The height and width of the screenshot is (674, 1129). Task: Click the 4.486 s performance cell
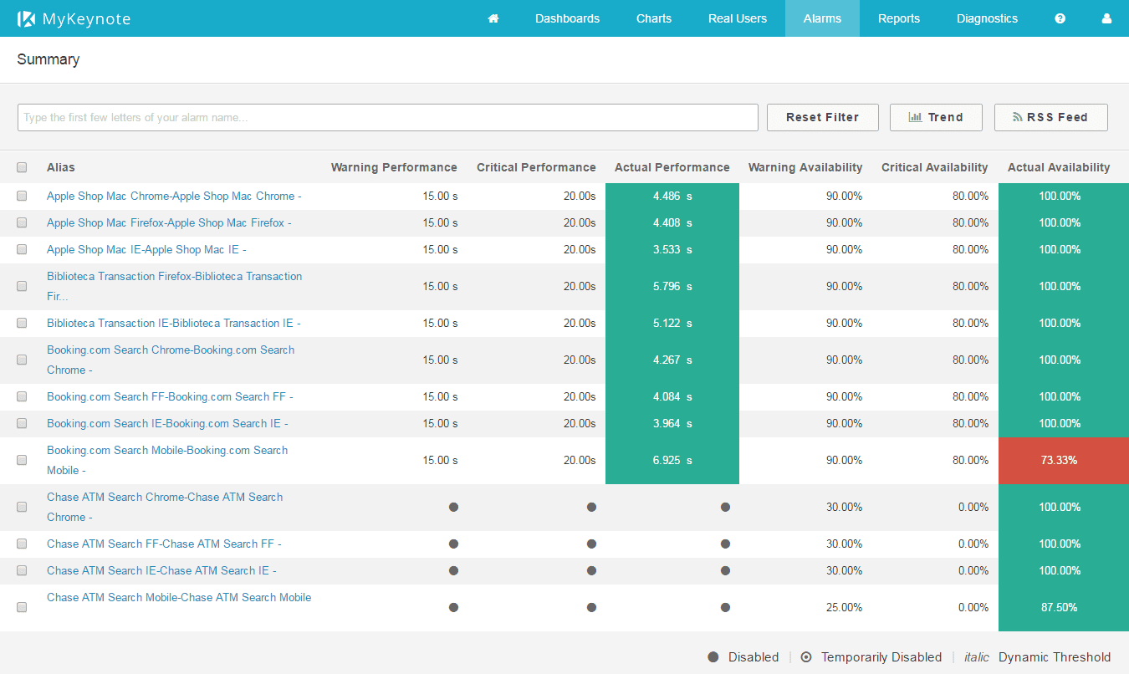(672, 196)
